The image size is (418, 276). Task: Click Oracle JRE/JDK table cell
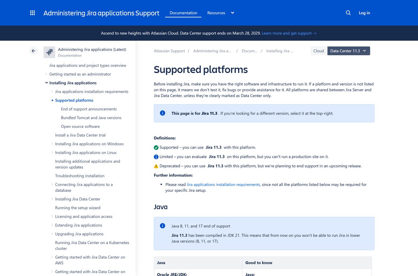172,274
